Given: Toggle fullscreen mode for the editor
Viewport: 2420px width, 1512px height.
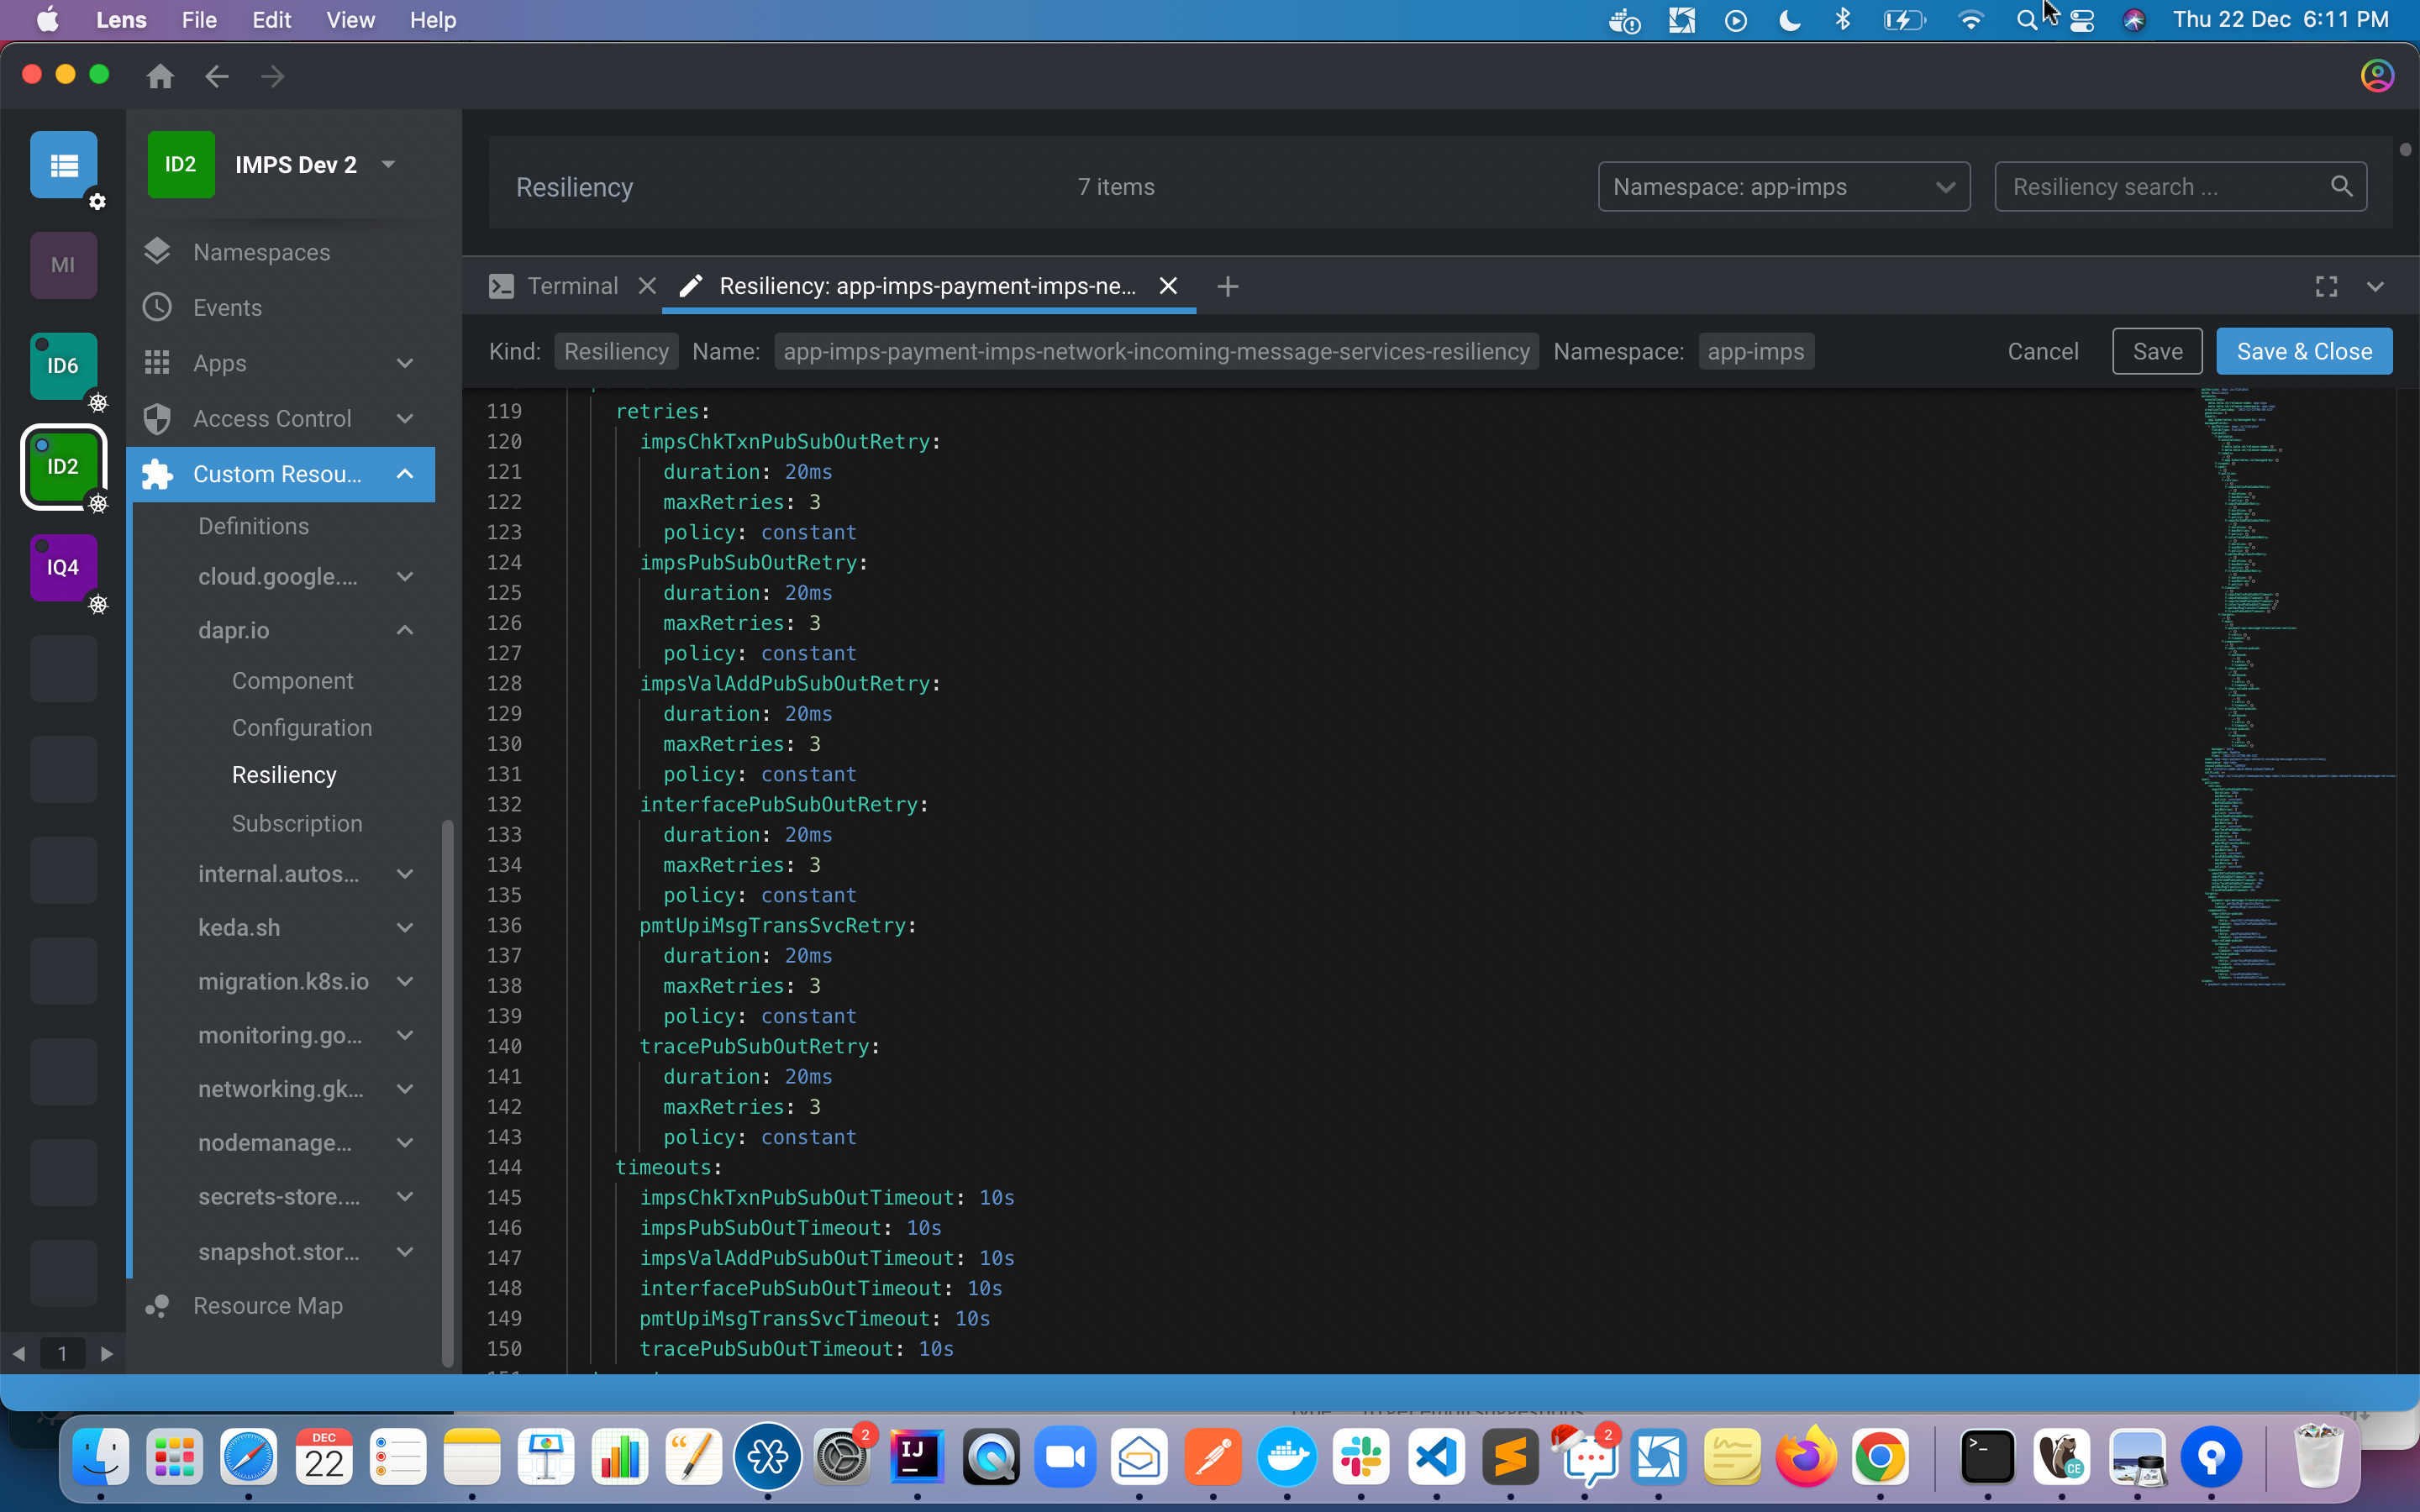Looking at the screenshot, I should pyautogui.click(x=2327, y=286).
